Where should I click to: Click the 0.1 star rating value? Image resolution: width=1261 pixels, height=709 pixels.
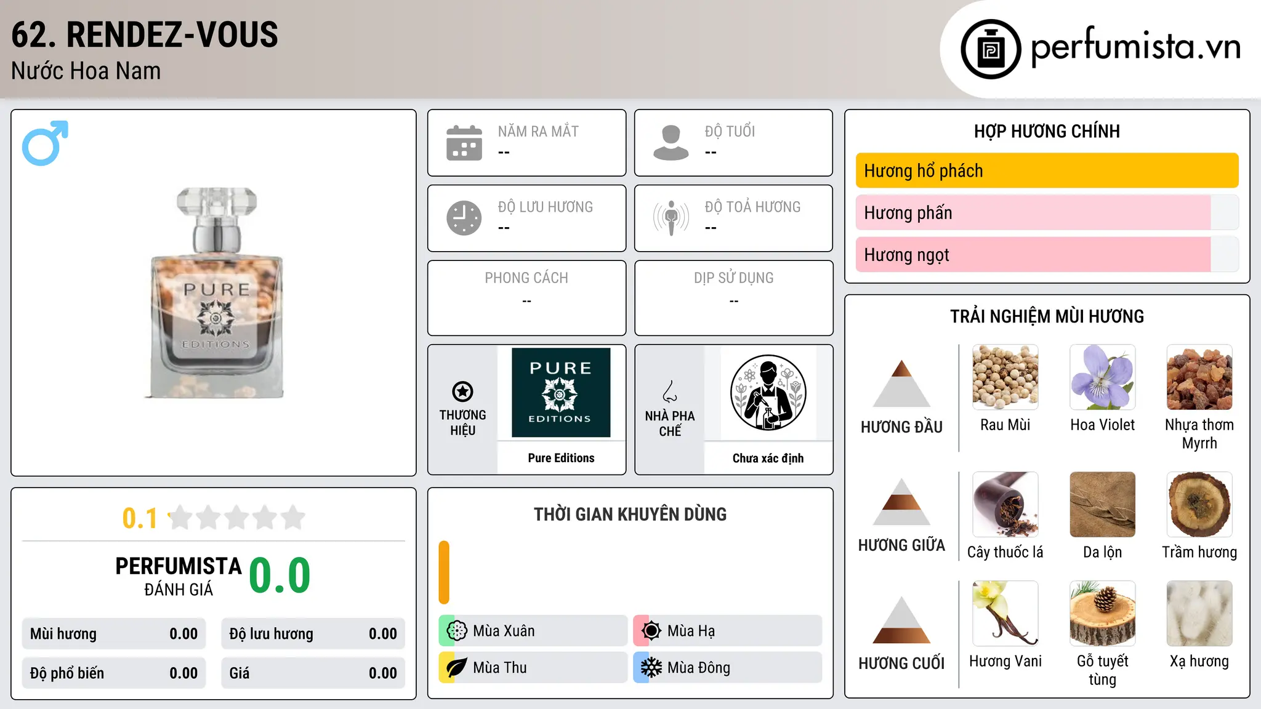click(140, 518)
